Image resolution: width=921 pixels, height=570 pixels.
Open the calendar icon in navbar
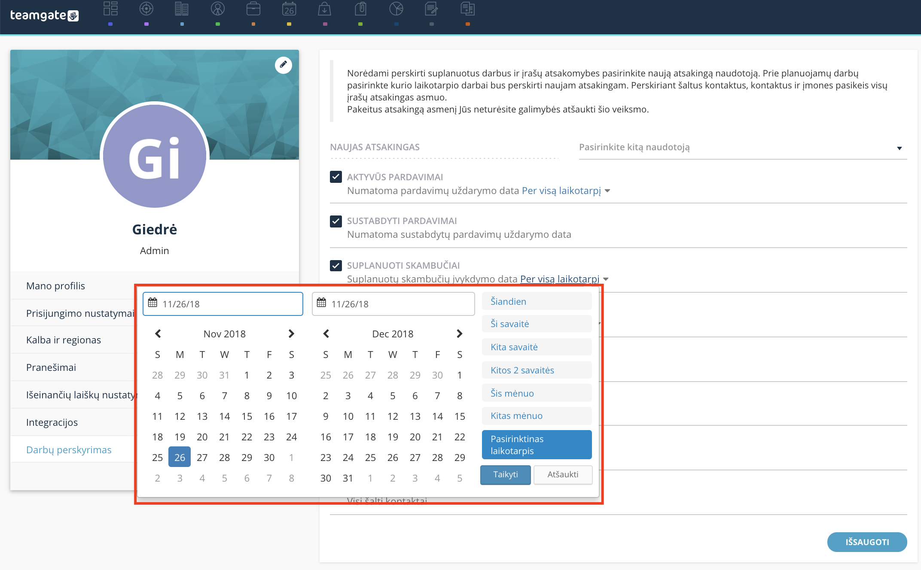click(289, 9)
